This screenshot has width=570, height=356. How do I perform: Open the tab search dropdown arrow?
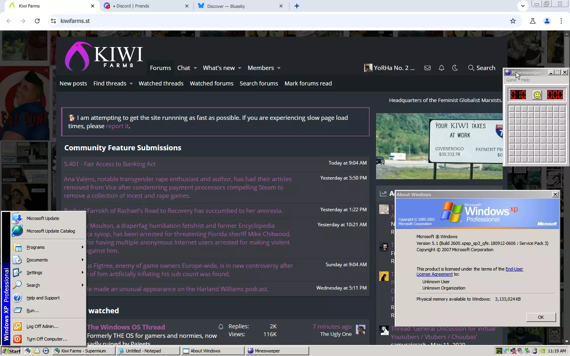click(523, 6)
